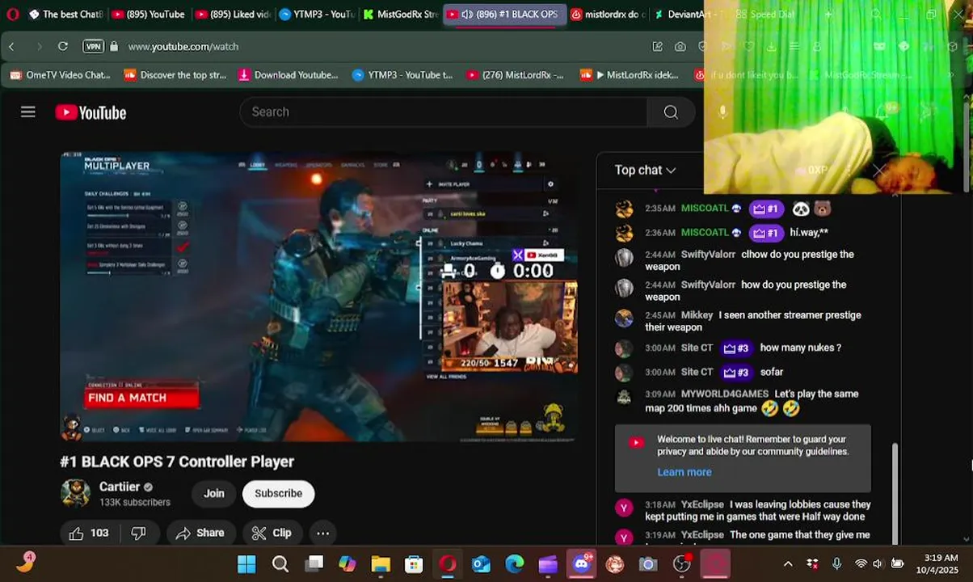Open the Cartiier channel name link
The image size is (973, 582).
pos(120,487)
